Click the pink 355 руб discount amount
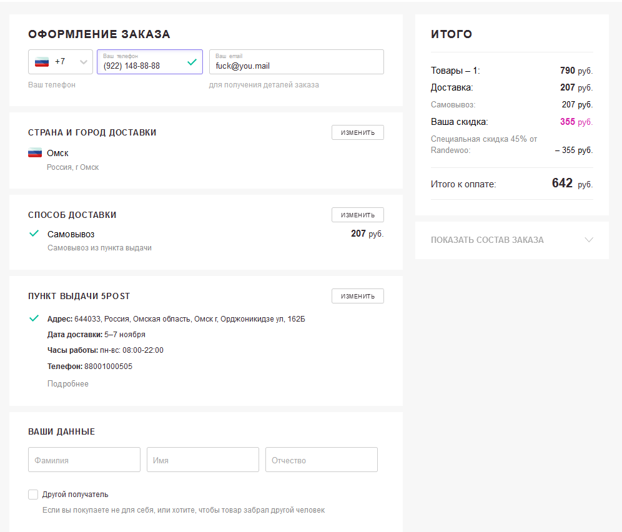The height and width of the screenshot is (532, 622). click(x=576, y=122)
